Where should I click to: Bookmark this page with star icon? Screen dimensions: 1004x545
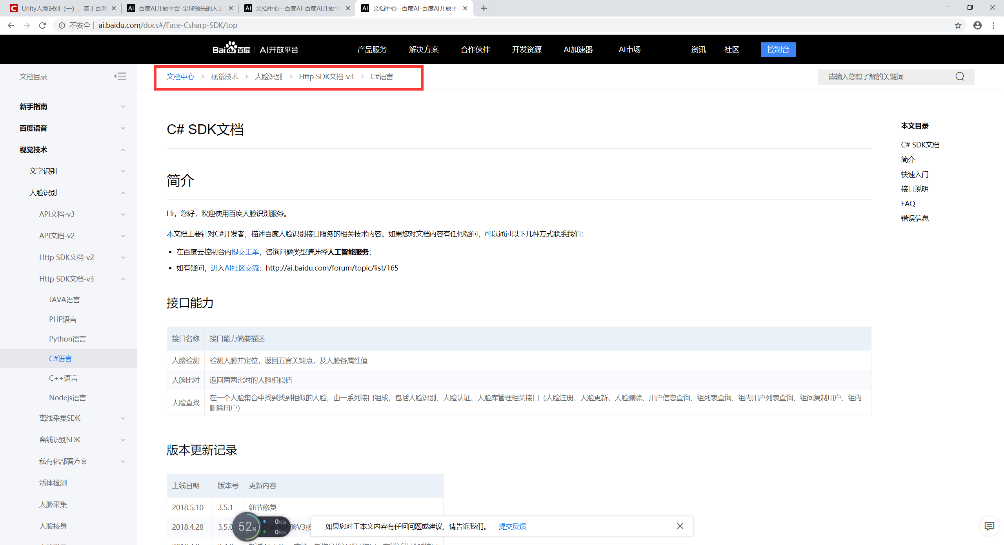958,25
